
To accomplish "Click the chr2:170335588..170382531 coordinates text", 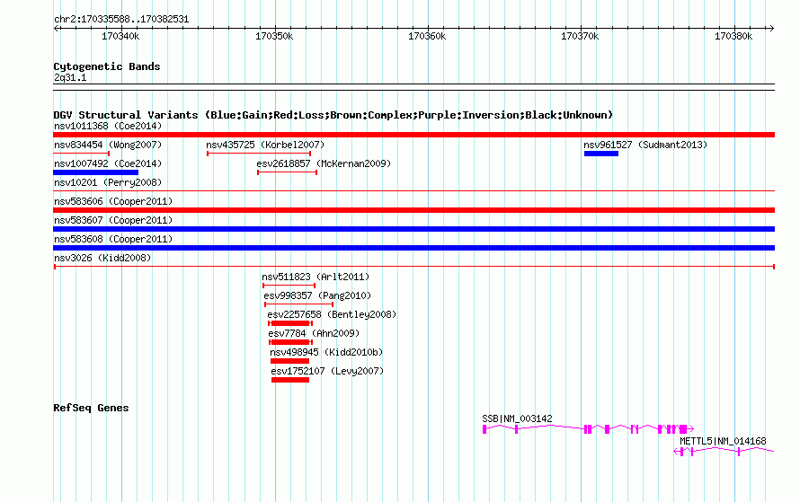I will point(121,20).
